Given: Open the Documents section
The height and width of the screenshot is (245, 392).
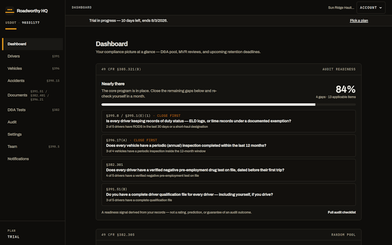Looking at the screenshot, I should [33, 95].
